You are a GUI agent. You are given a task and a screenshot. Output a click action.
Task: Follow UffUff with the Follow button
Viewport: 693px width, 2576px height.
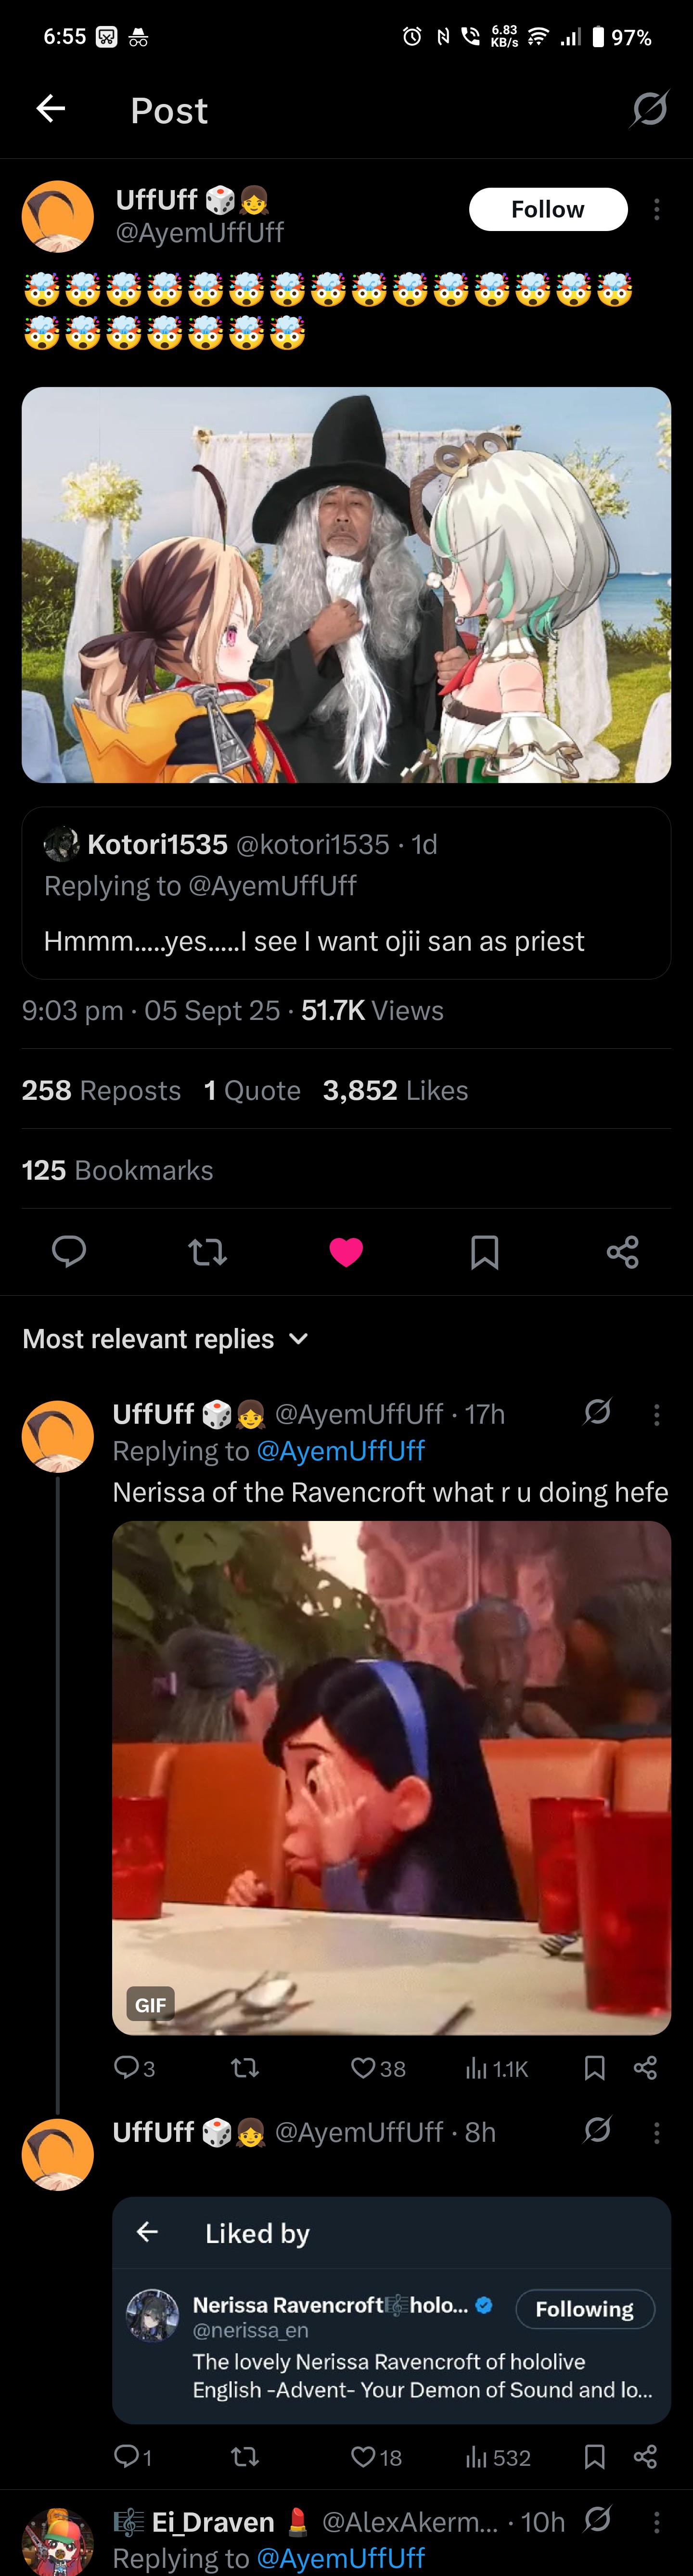tap(548, 209)
